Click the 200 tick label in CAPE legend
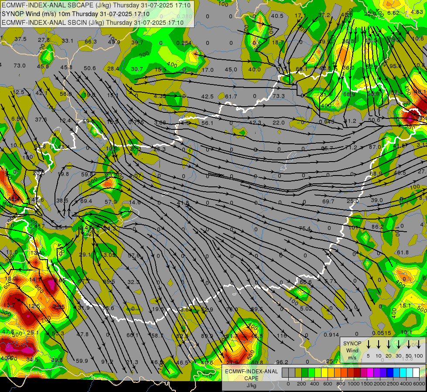The width and height of the screenshot is (427, 392). pyautogui.click(x=301, y=384)
